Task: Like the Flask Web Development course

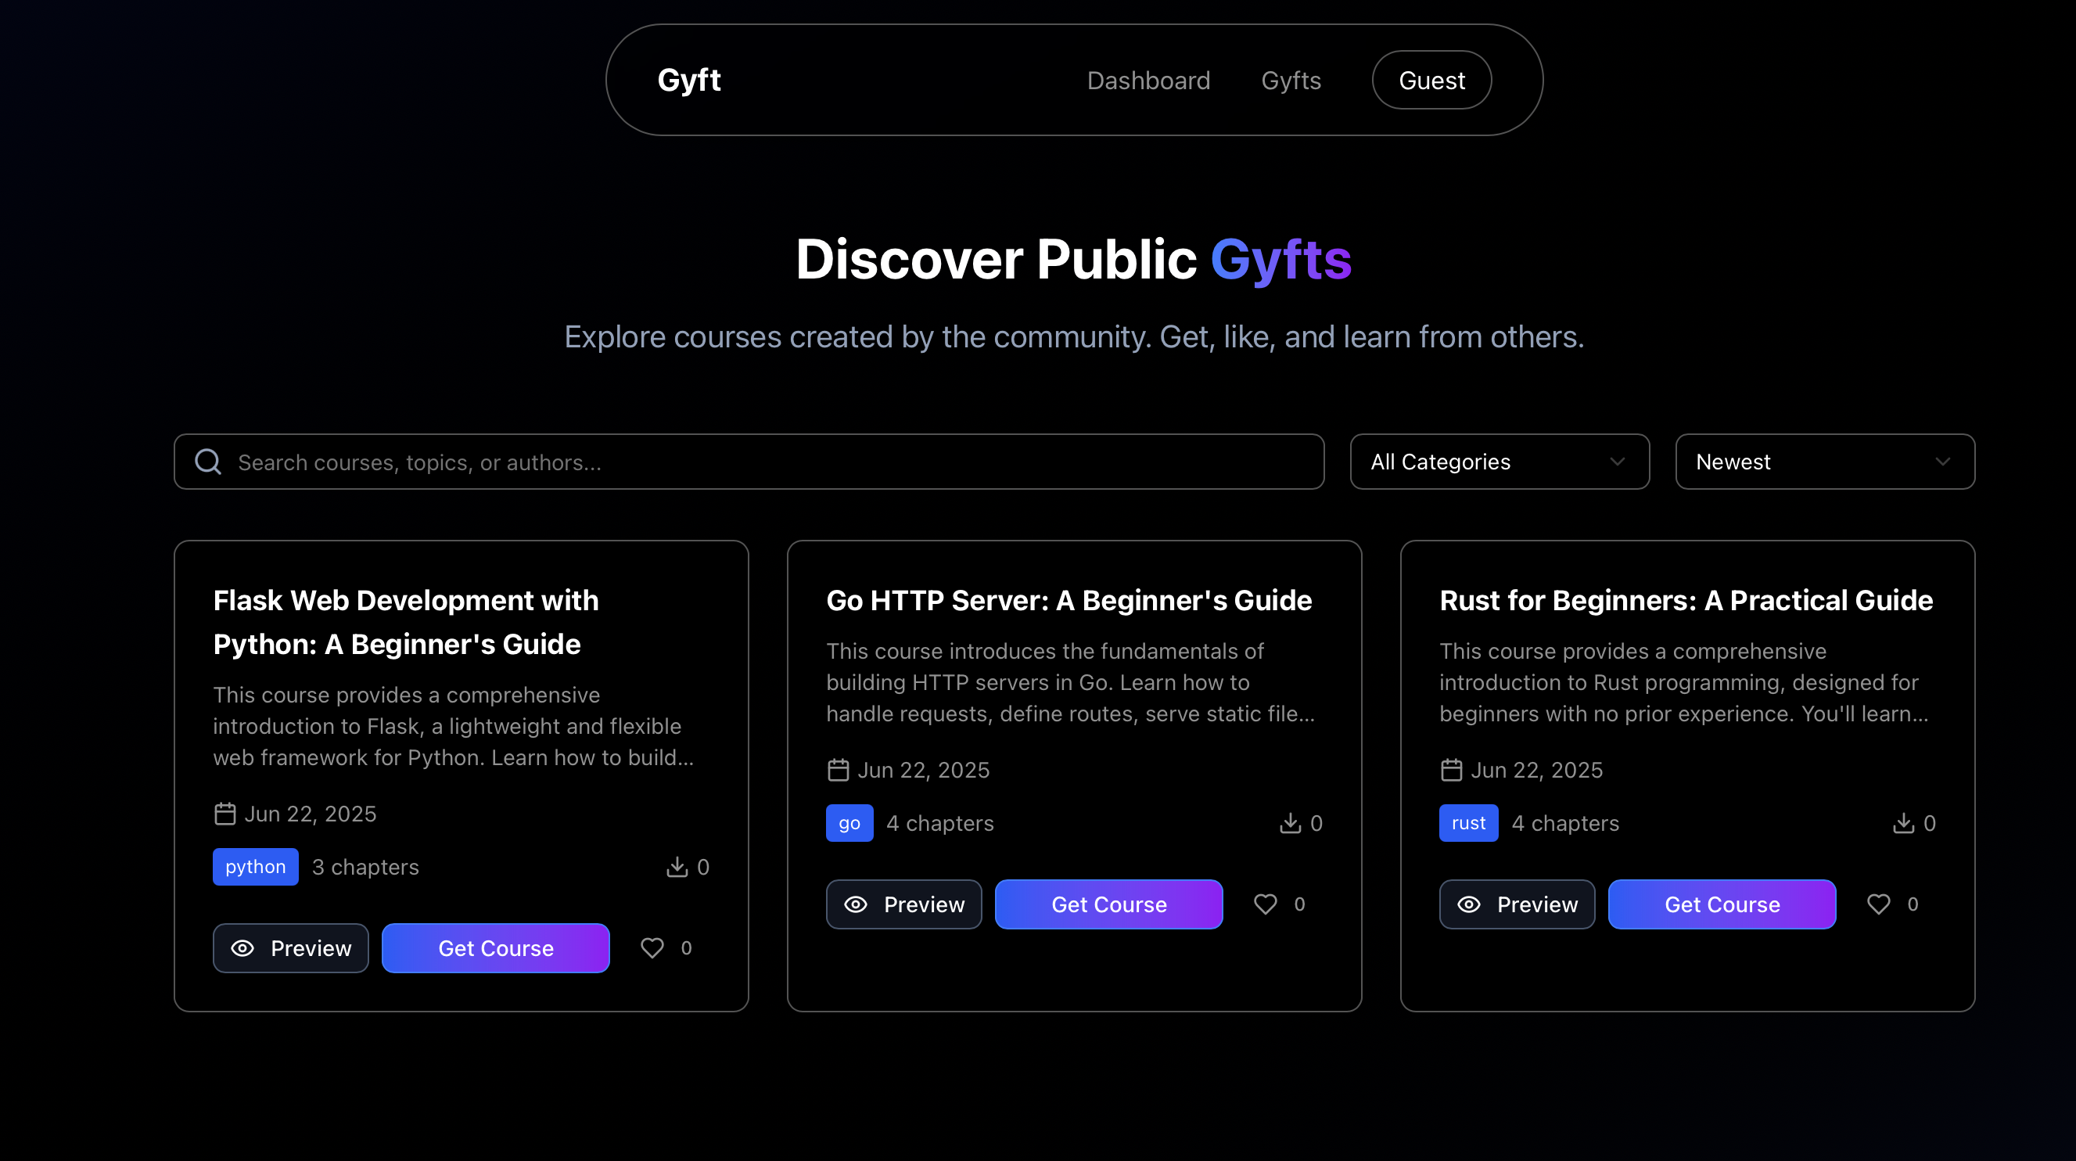Action: pos(652,948)
